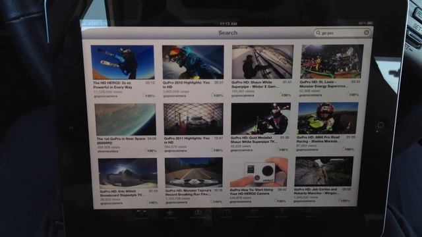422x237 pixels.
Task: Switch to Subscriptions tab
Action: pyautogui.click(x=254, y=213)
